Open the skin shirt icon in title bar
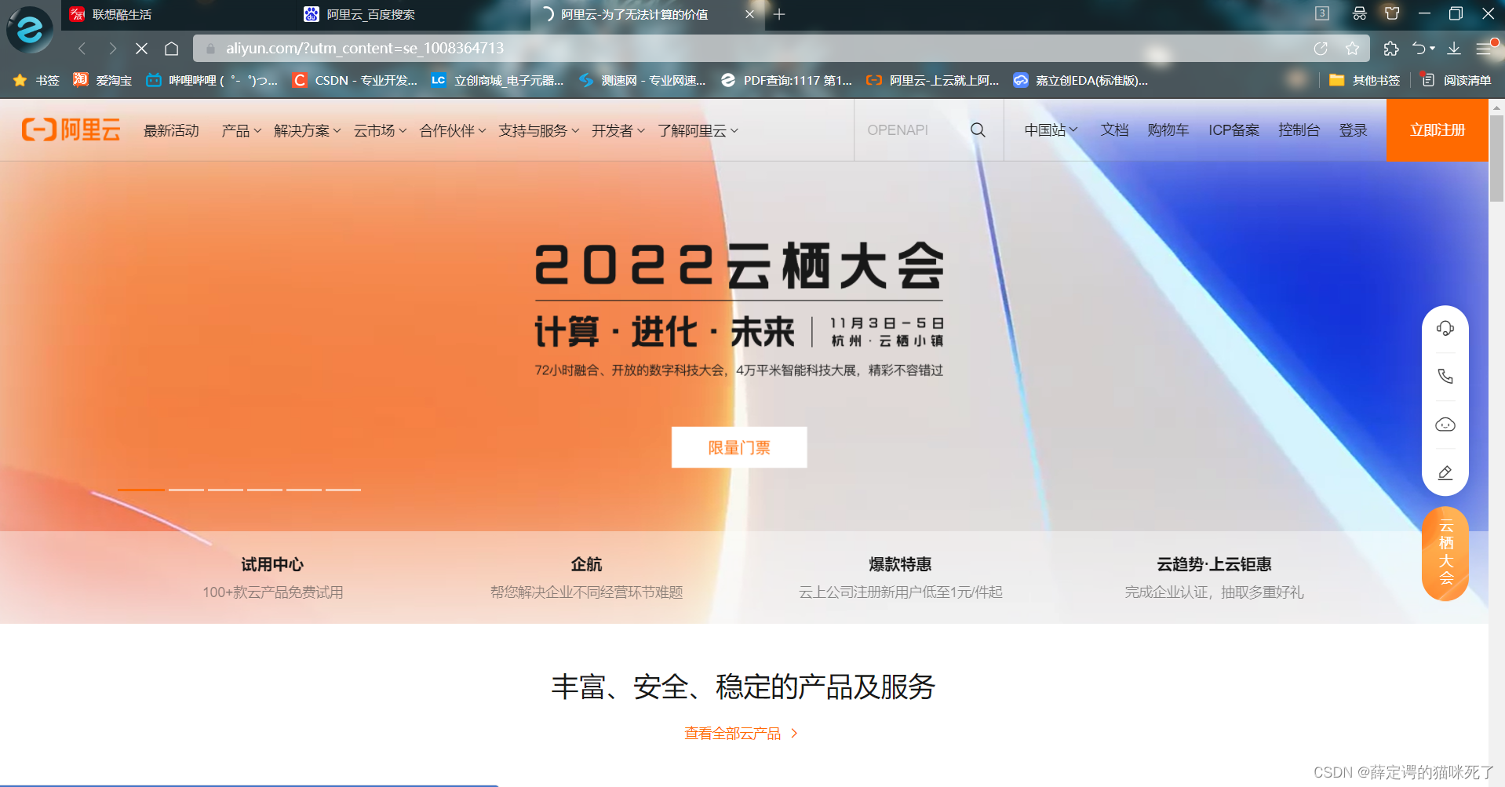The image size is (1505, 787). (x=1392, y=13)
